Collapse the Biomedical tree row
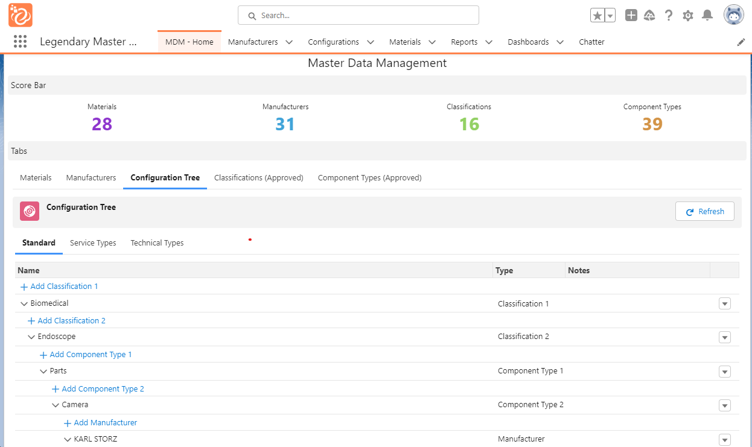 (24, 303)
